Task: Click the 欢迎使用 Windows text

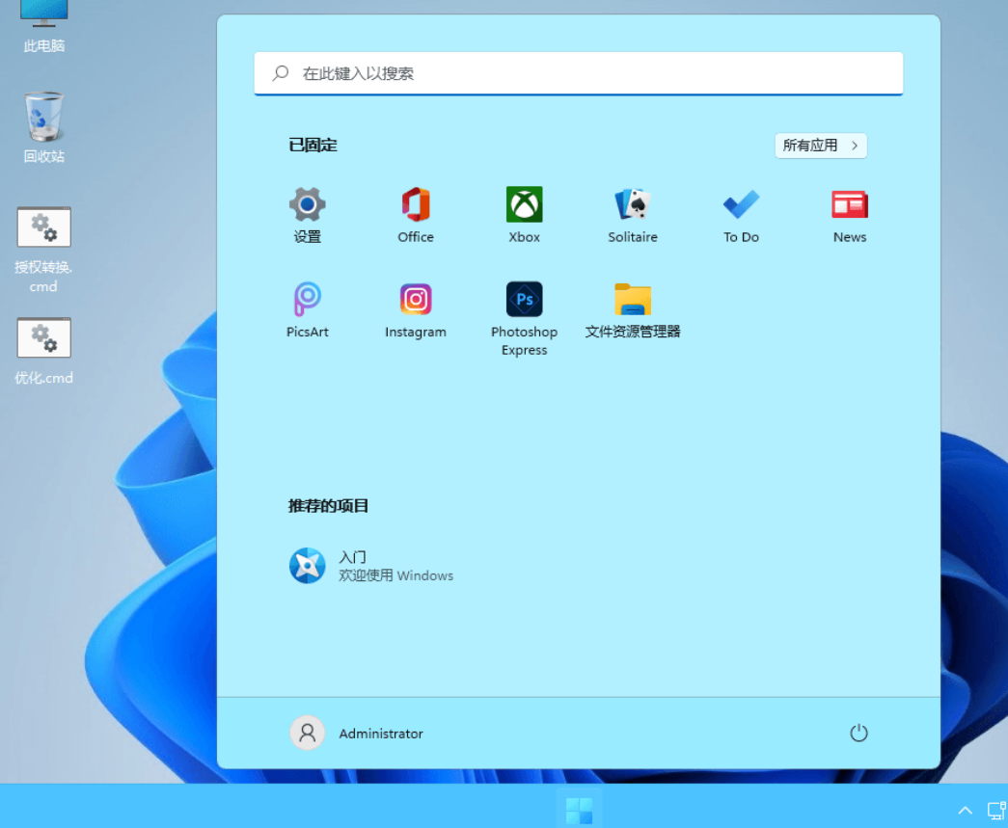Action: (x=396, y=575)
